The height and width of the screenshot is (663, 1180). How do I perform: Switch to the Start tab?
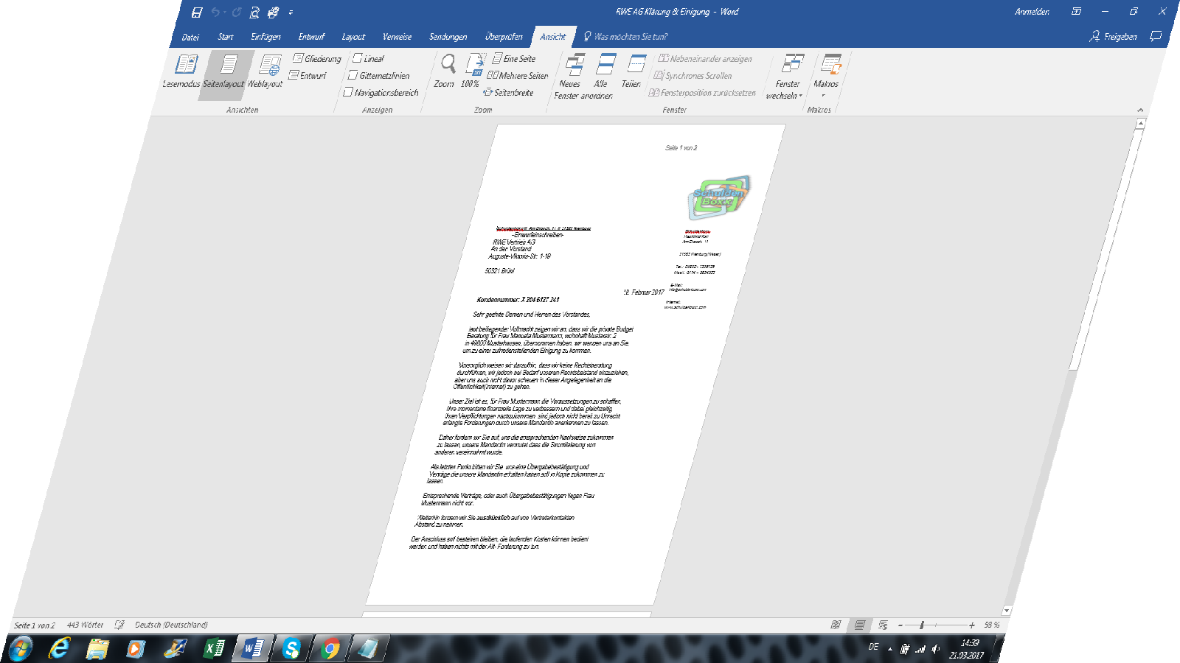point(226,37)
